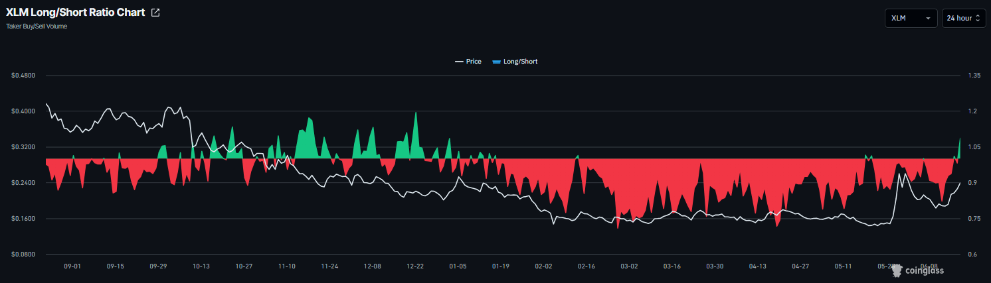Click the $0.4800 price axis label
Viewport: 991px width, 283px height.
pos(23,76)
